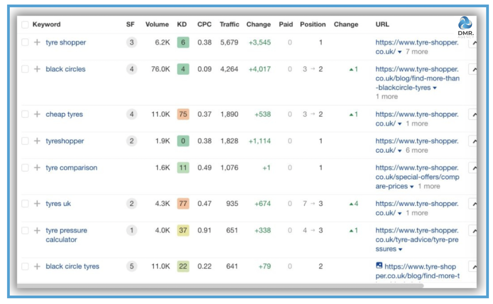Click the "6 more" link in the tyreshopper row
This screenshot has height=304, width=493.
pyautogui.click(x=417, y=150)
